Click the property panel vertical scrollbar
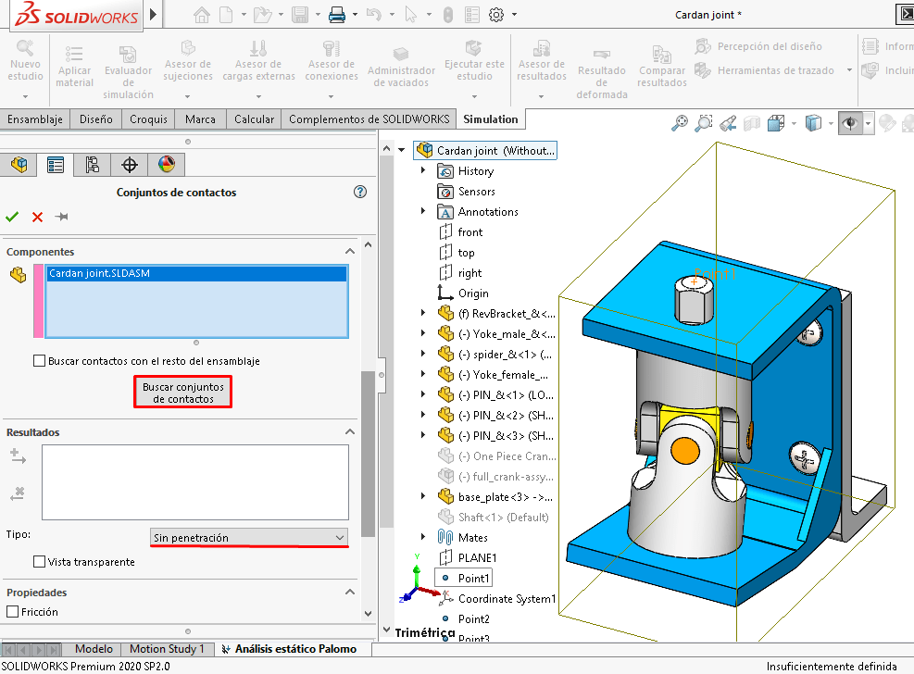 point(368,455)
